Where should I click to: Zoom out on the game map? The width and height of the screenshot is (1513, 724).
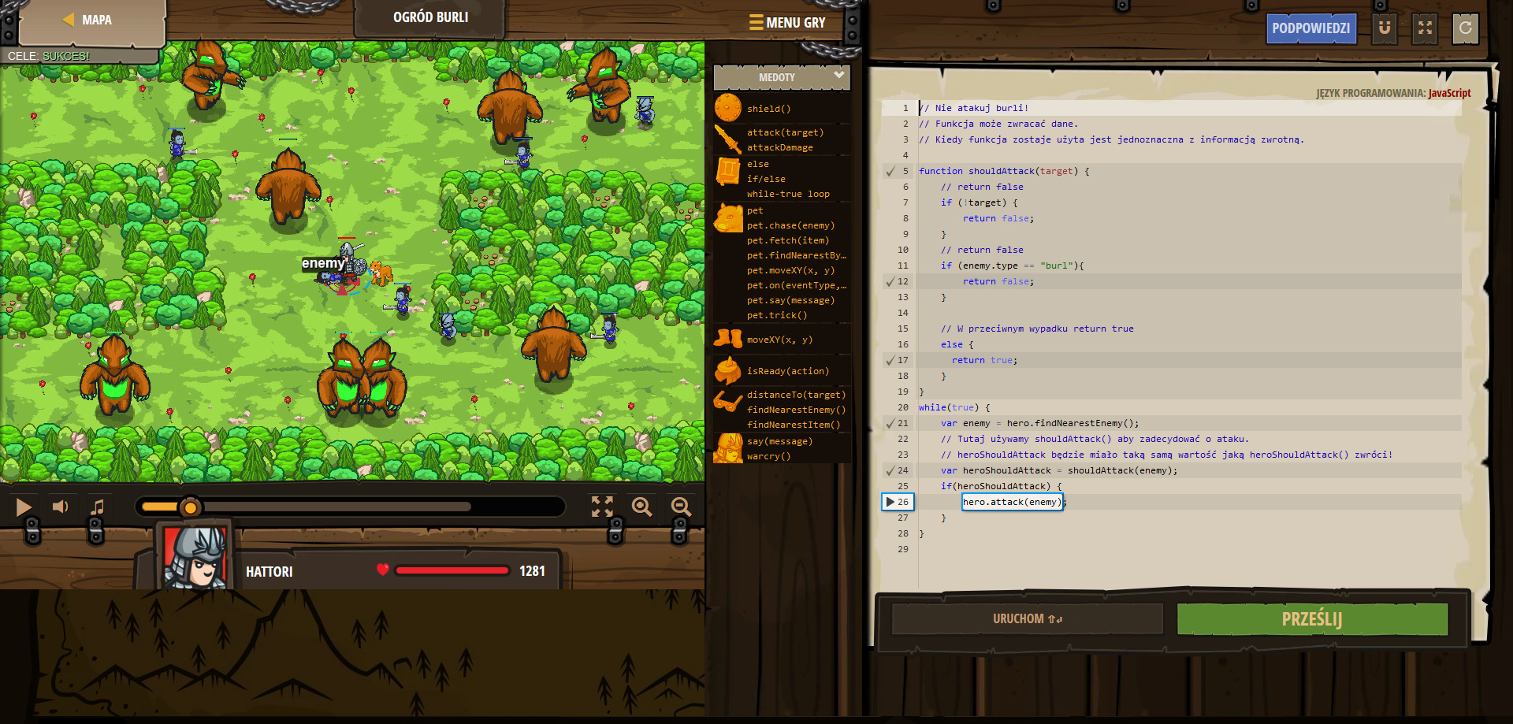681,507
